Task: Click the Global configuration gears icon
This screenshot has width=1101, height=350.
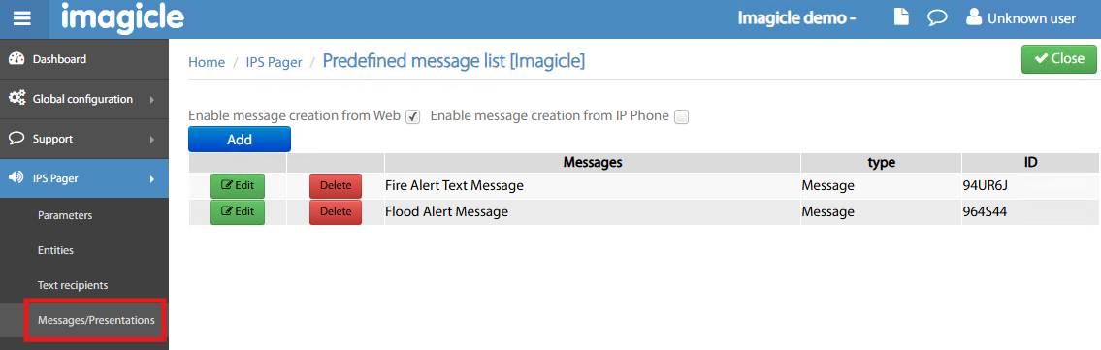Action: pyautogui.click(x=16, y=99)
